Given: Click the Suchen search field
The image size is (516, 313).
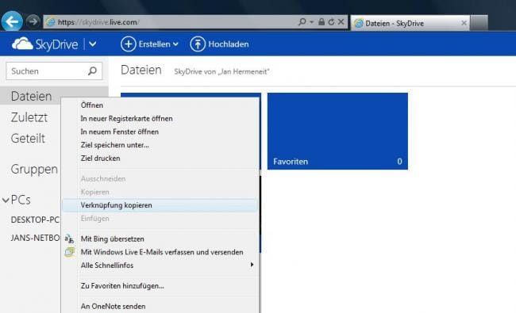Looking at the screenshot, I should (54, 71).
